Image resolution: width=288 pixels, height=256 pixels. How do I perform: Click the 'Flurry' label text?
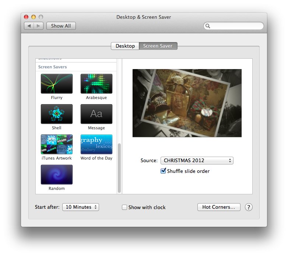coord(57,98)
